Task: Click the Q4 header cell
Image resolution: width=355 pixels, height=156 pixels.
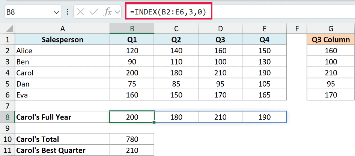Action: 265,40
